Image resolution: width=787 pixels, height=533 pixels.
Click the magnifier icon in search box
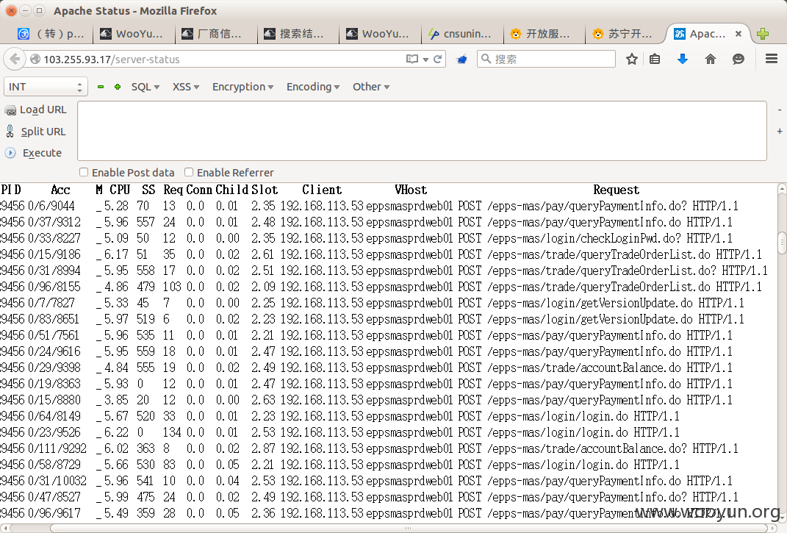pos(486,59)
